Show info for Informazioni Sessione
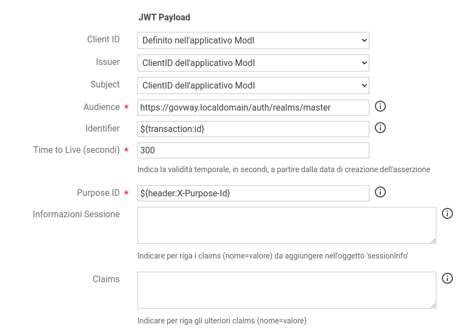This screenshot has width=465, height=330. pos(447,213)
